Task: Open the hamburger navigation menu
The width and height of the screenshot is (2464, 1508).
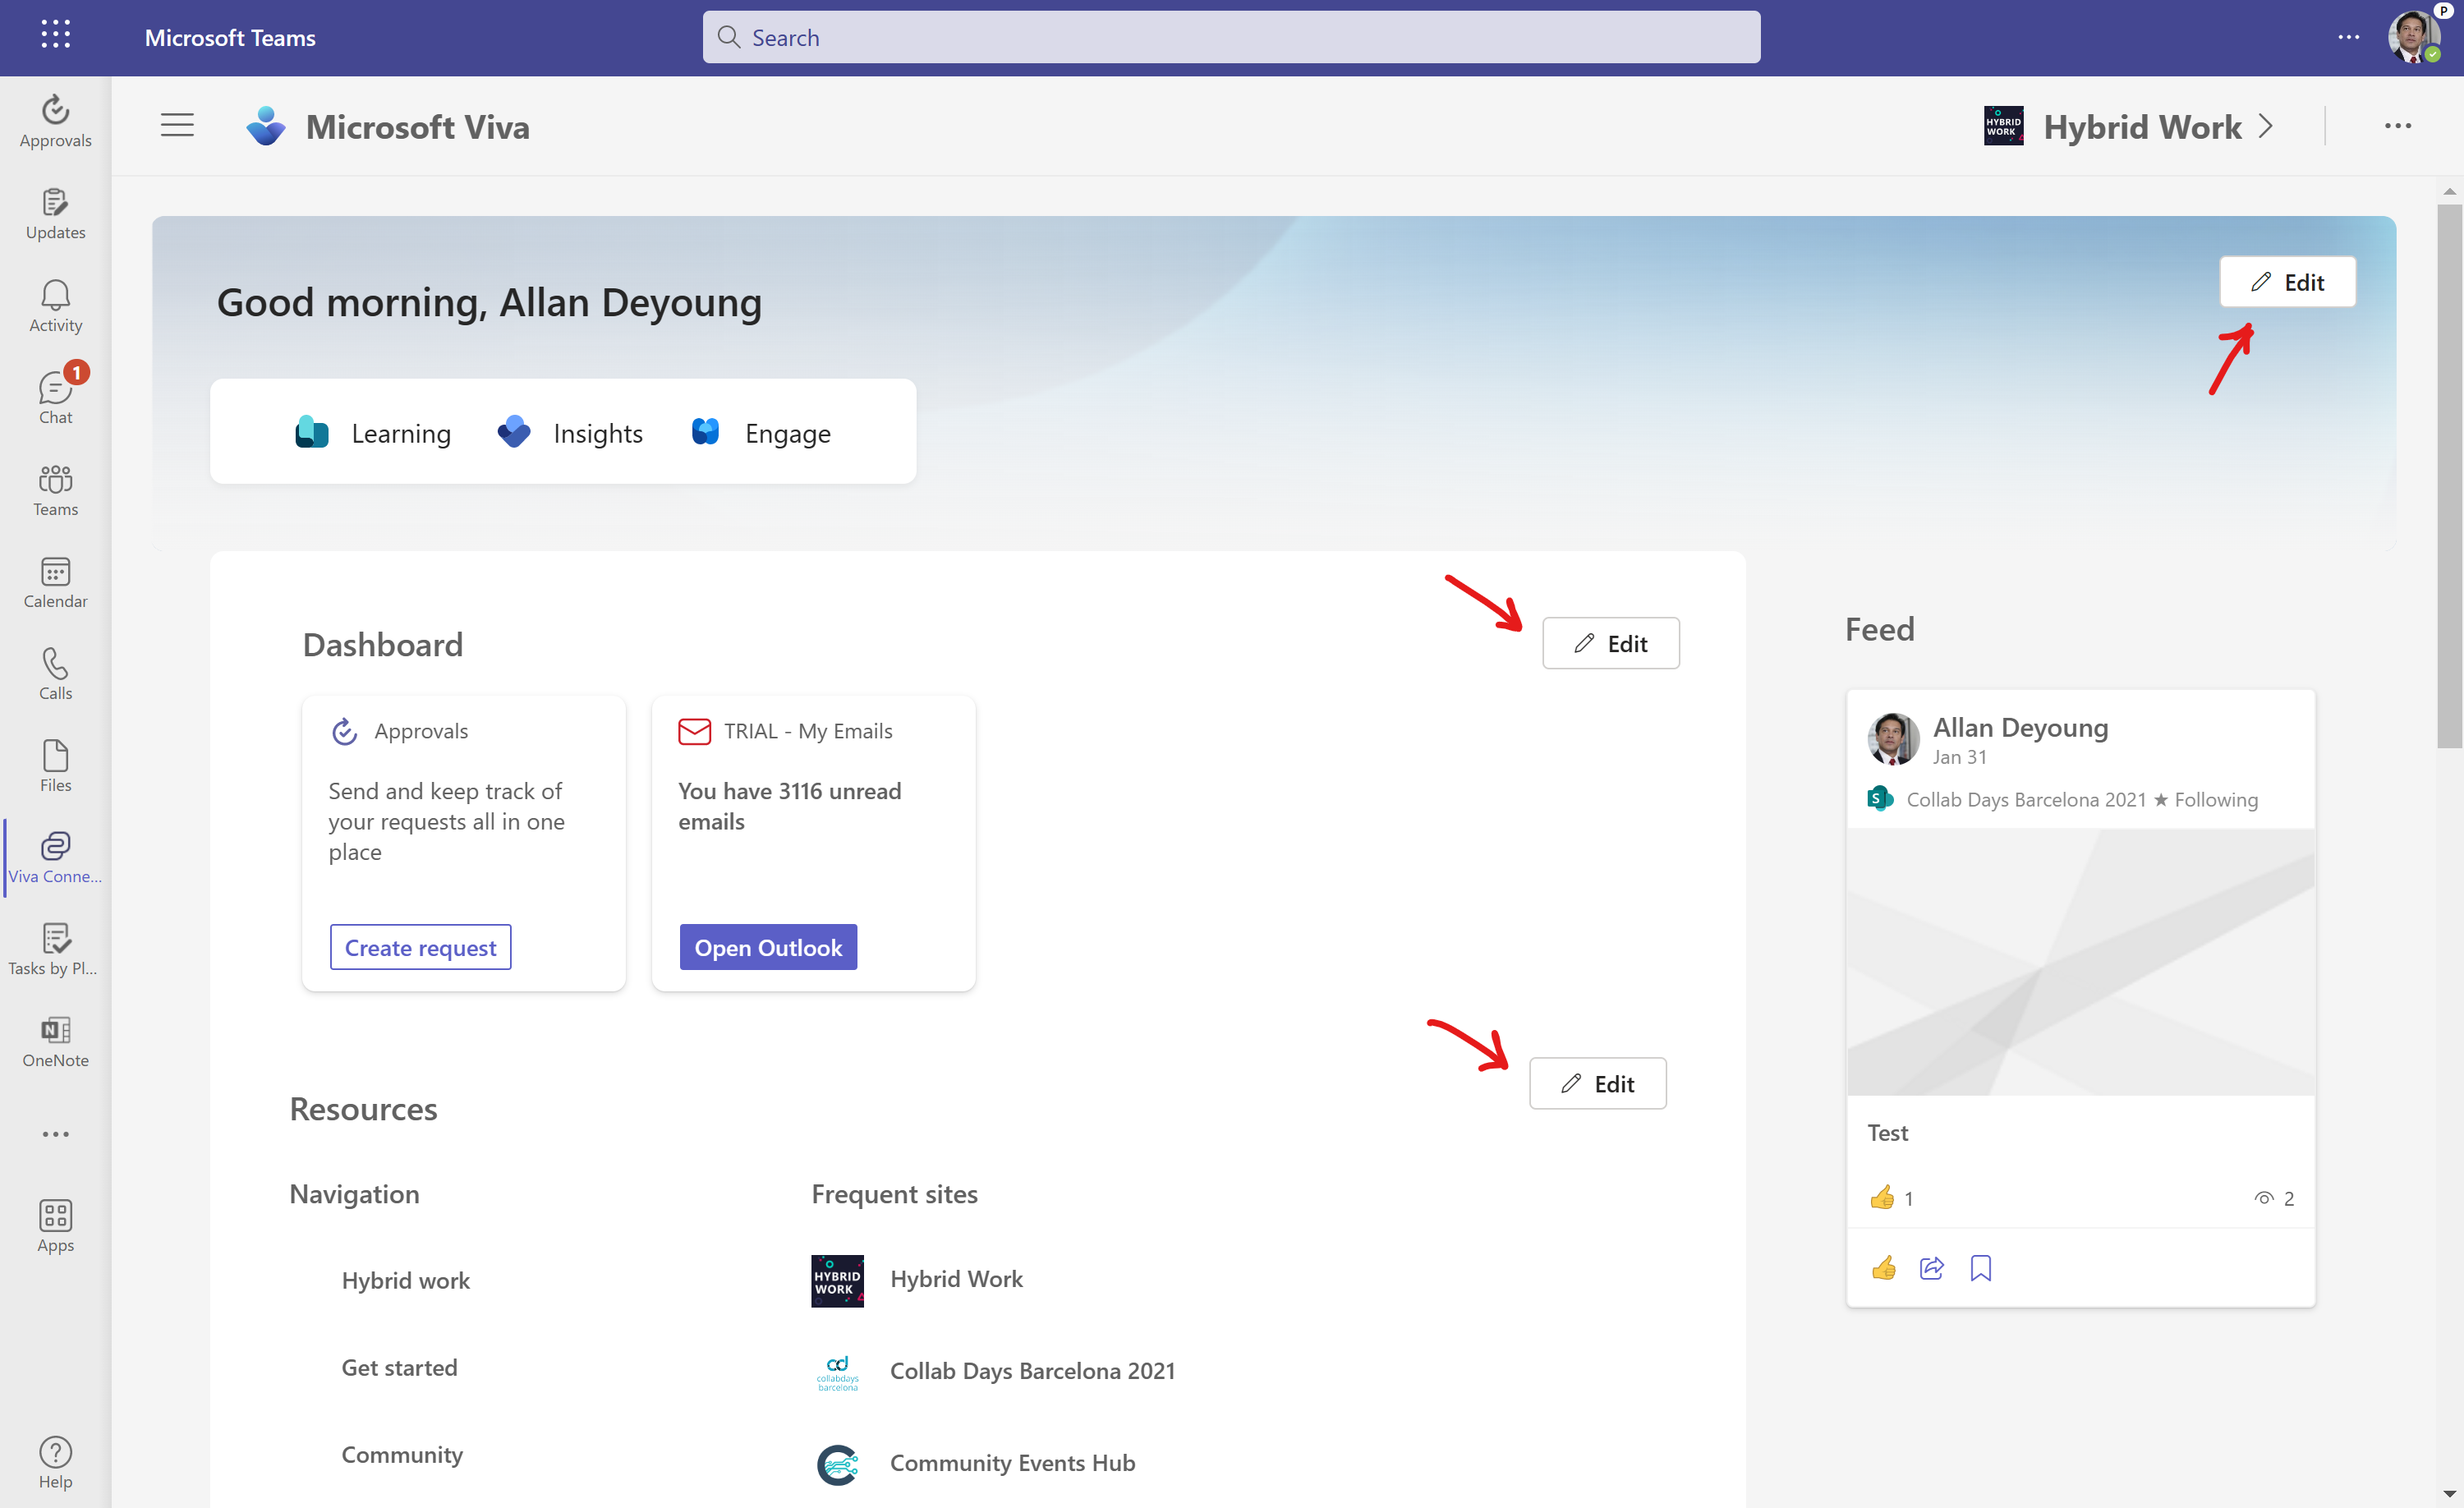Action: [177, 126]
